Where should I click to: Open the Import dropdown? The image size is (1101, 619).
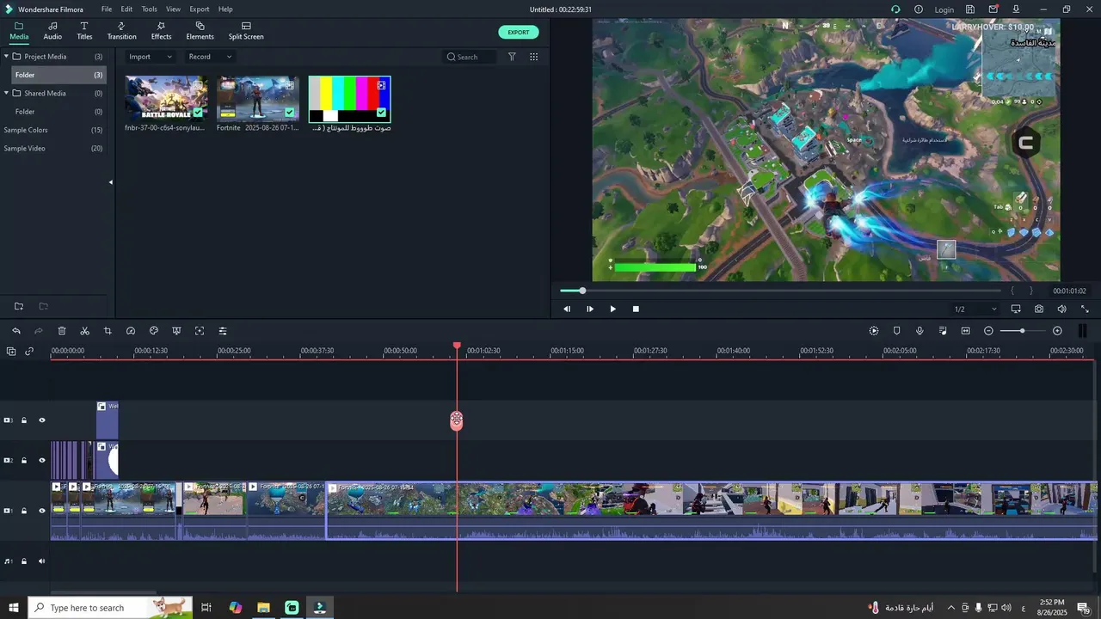tap(151, 57)
